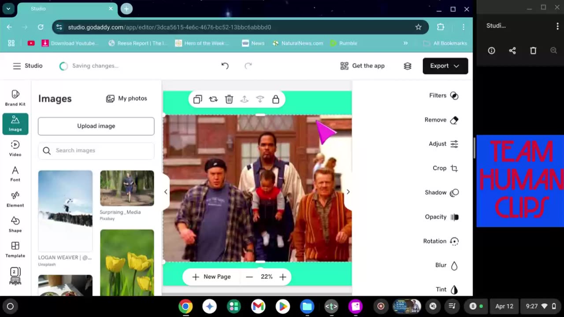Open the Rotation option

pos(441,241)
